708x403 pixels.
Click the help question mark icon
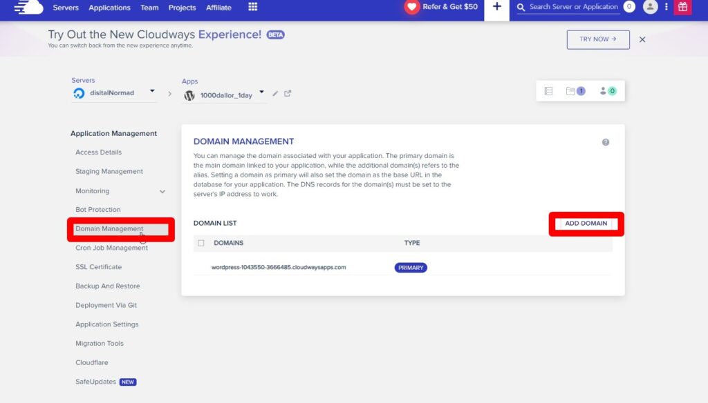coord(606,142)
